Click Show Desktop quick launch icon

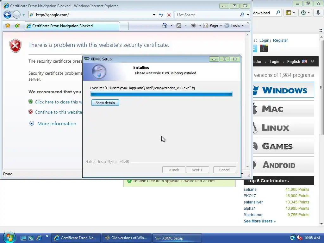(23, 238)
